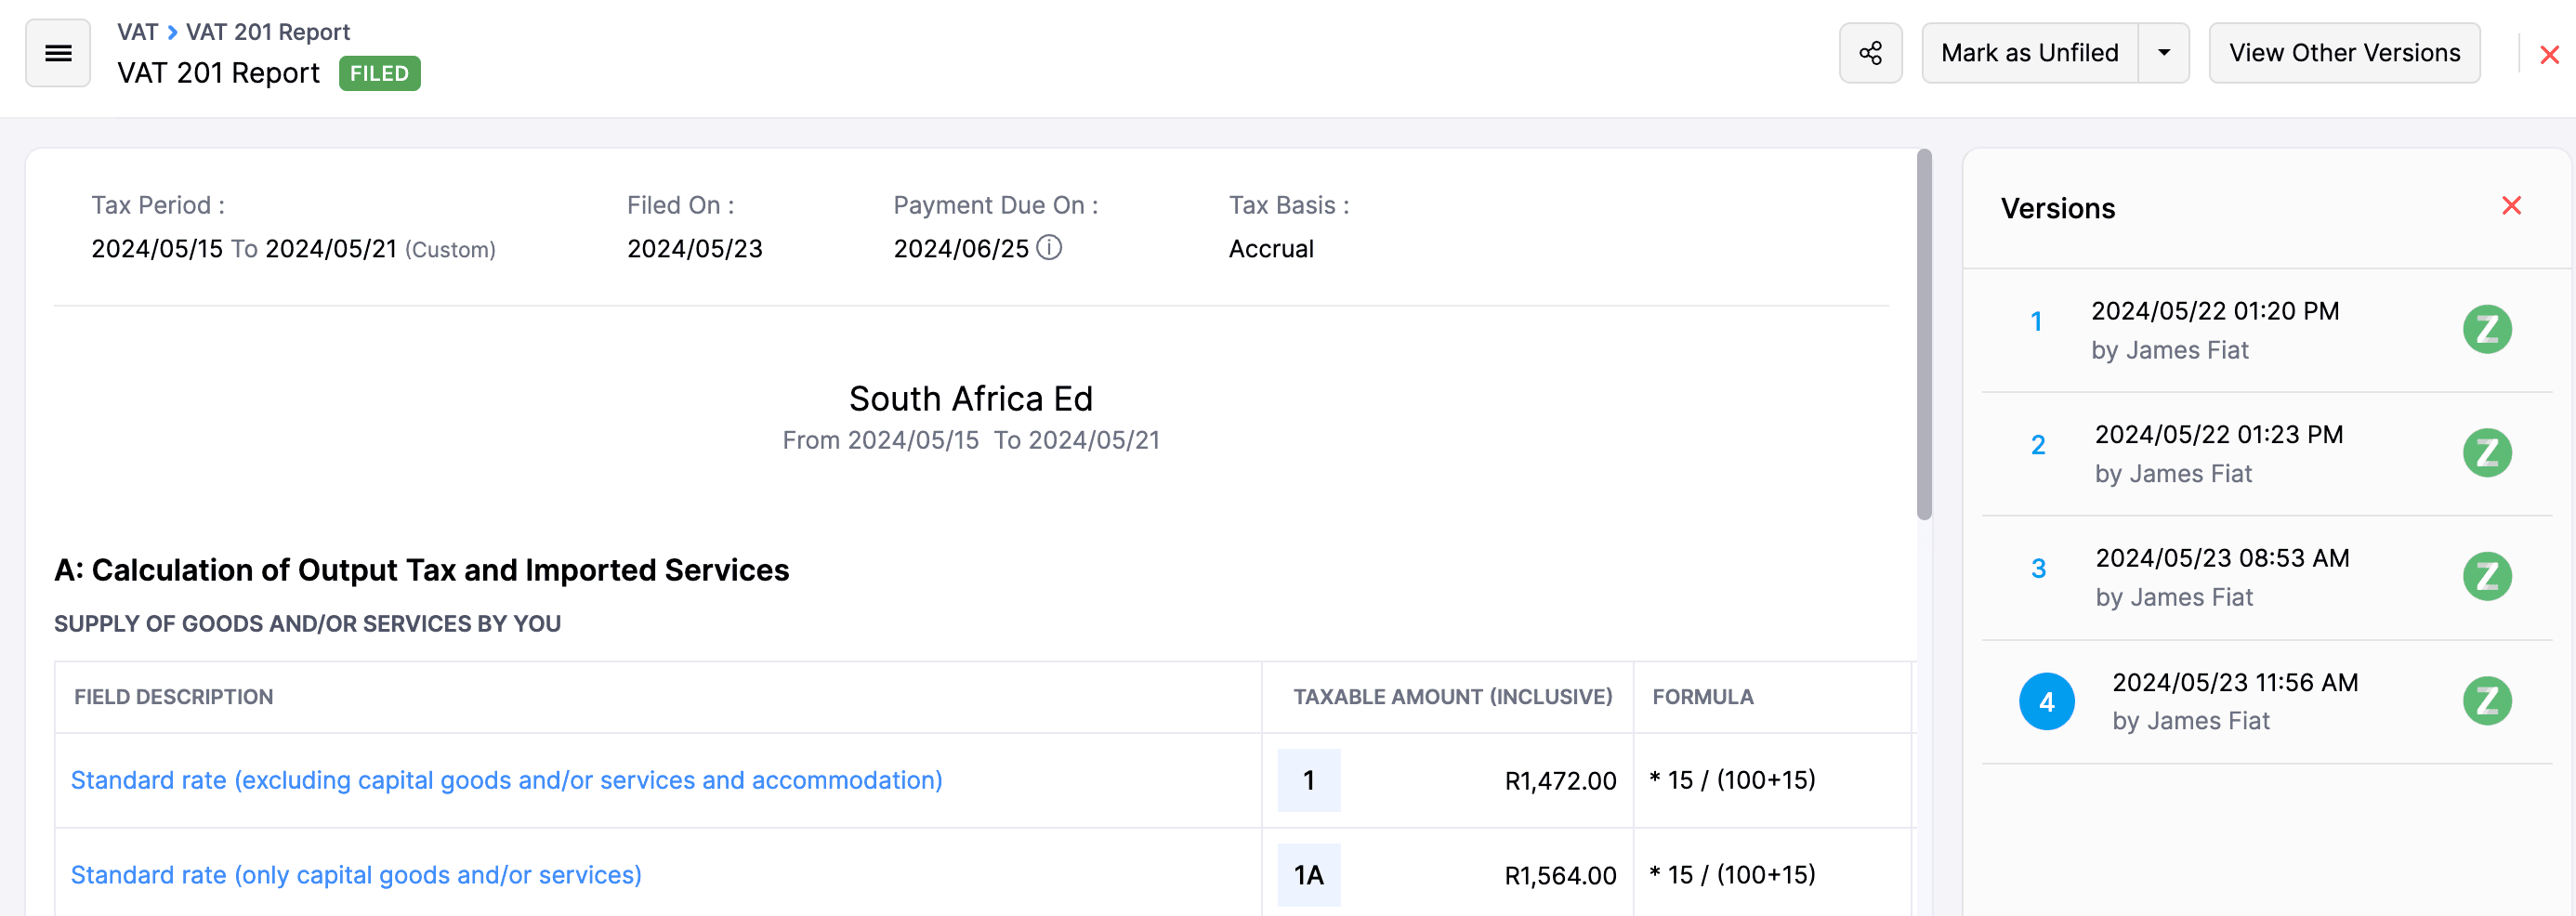
Task: Click the report's vertical scrollbar
Action: (1923, 335)
